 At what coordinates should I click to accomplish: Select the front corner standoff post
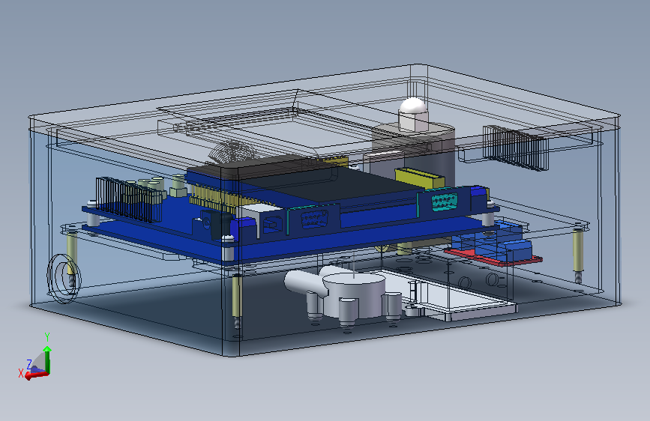[236, 300]
